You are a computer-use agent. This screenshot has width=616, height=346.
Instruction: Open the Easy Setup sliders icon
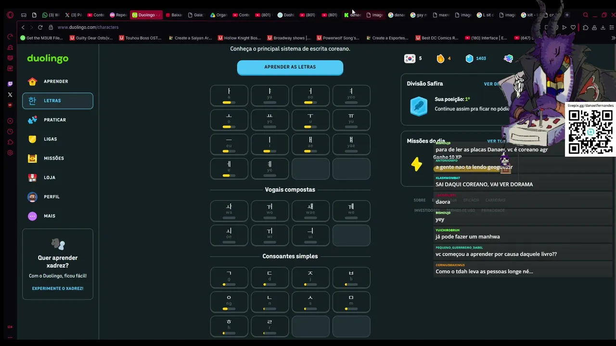(x=613, y=27)
